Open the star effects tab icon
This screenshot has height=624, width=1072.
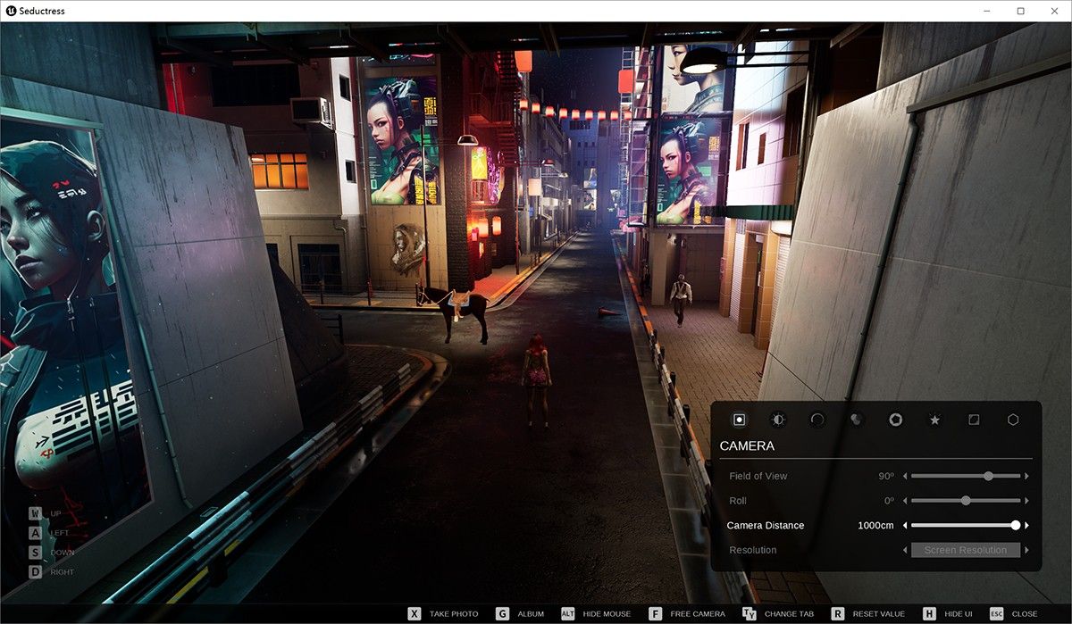934,420
